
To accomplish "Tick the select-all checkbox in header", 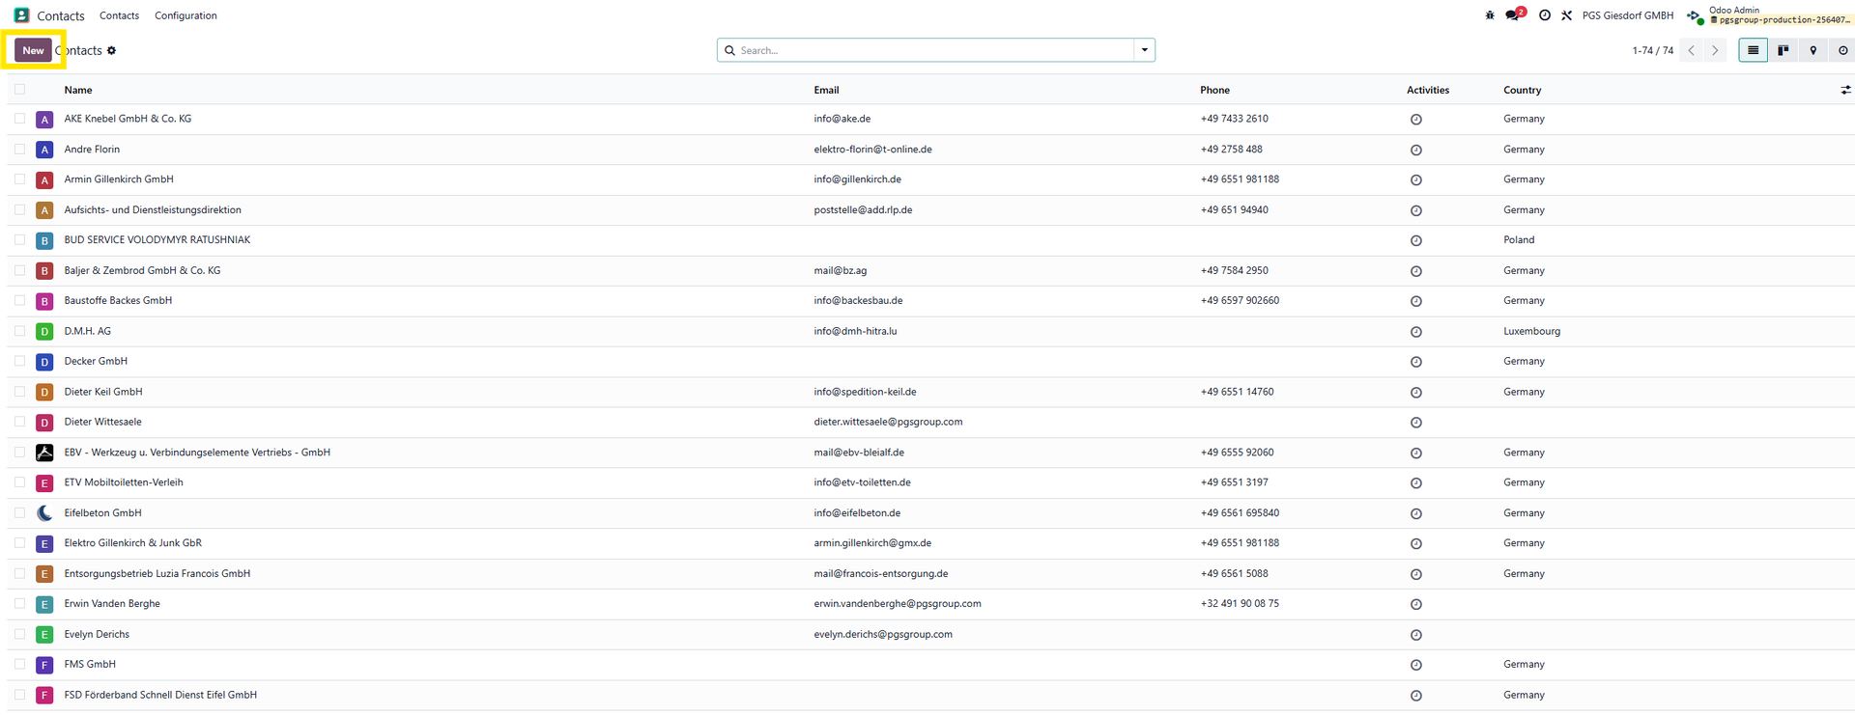I will (x=19, y=90).
